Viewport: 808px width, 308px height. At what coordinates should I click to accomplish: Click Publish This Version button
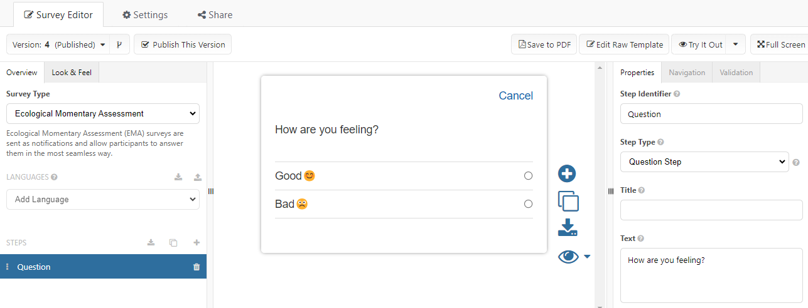183,44
